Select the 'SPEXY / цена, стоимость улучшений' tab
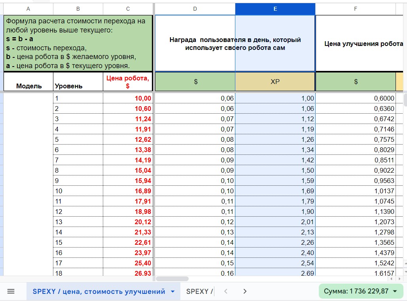 [x=98, y=291]
